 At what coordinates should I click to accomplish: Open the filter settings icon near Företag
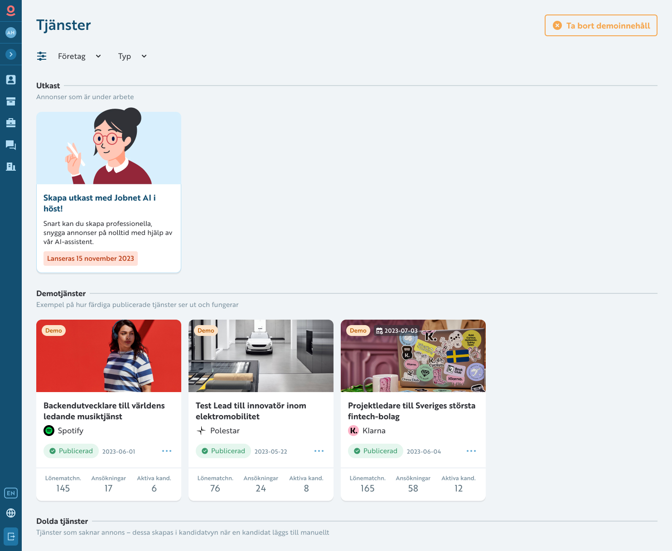42,56
